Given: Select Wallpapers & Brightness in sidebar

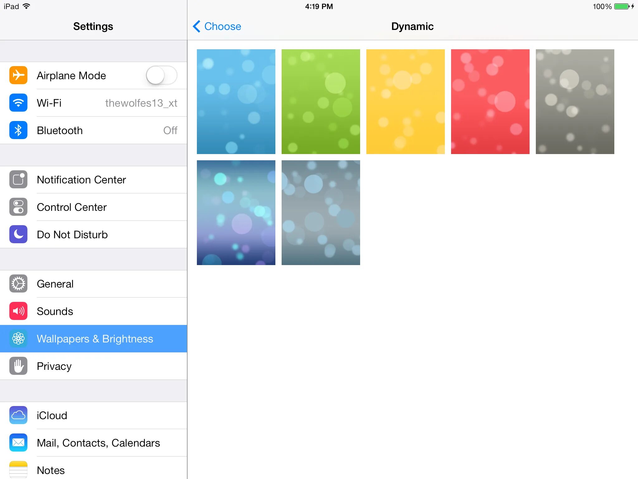Looking at the screenshot, I should 95,339.
